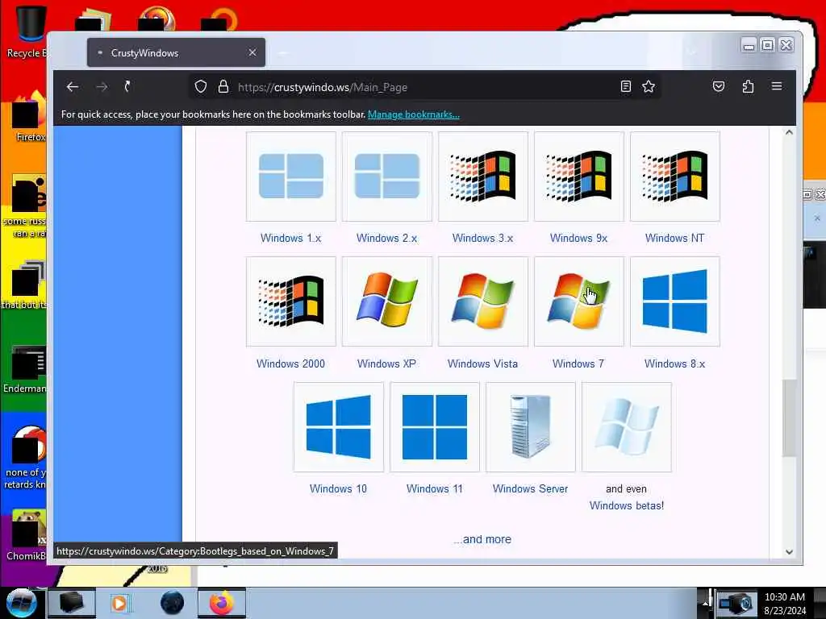The height and width of the screenshot is (619, 826).
Task: View site security via the padlock icon
Action: [223, 87]
